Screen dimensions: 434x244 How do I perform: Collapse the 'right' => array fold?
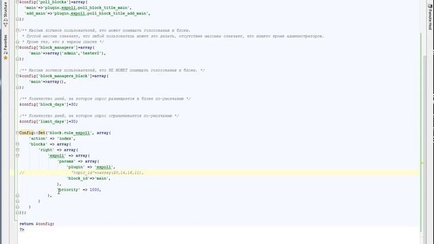point(17,150)
